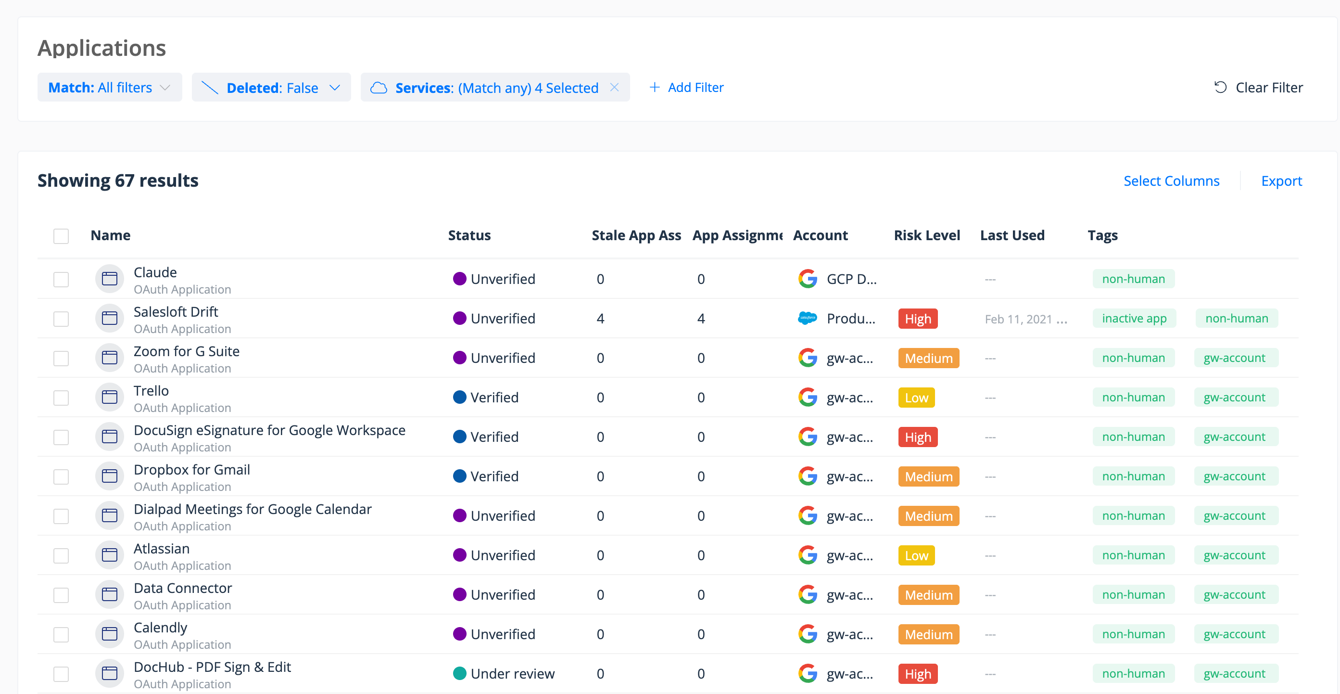Viewport: 1340px width, 694px height.
Task: Click the reset arrow icon next to Clear Filter
Action: (x=1222, y=87)
